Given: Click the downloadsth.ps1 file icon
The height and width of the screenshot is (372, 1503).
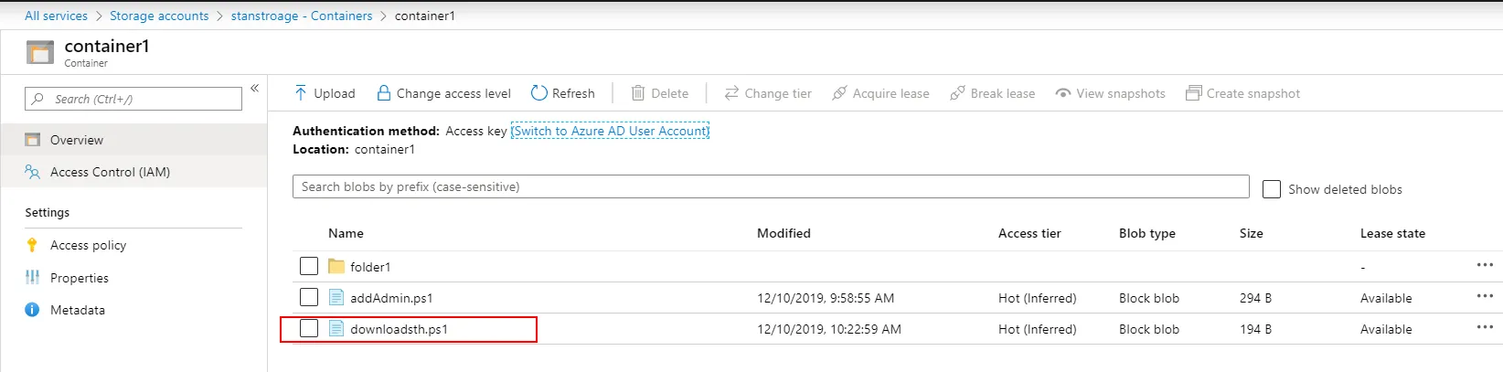Looking at the screenshot, I should 336,328.
